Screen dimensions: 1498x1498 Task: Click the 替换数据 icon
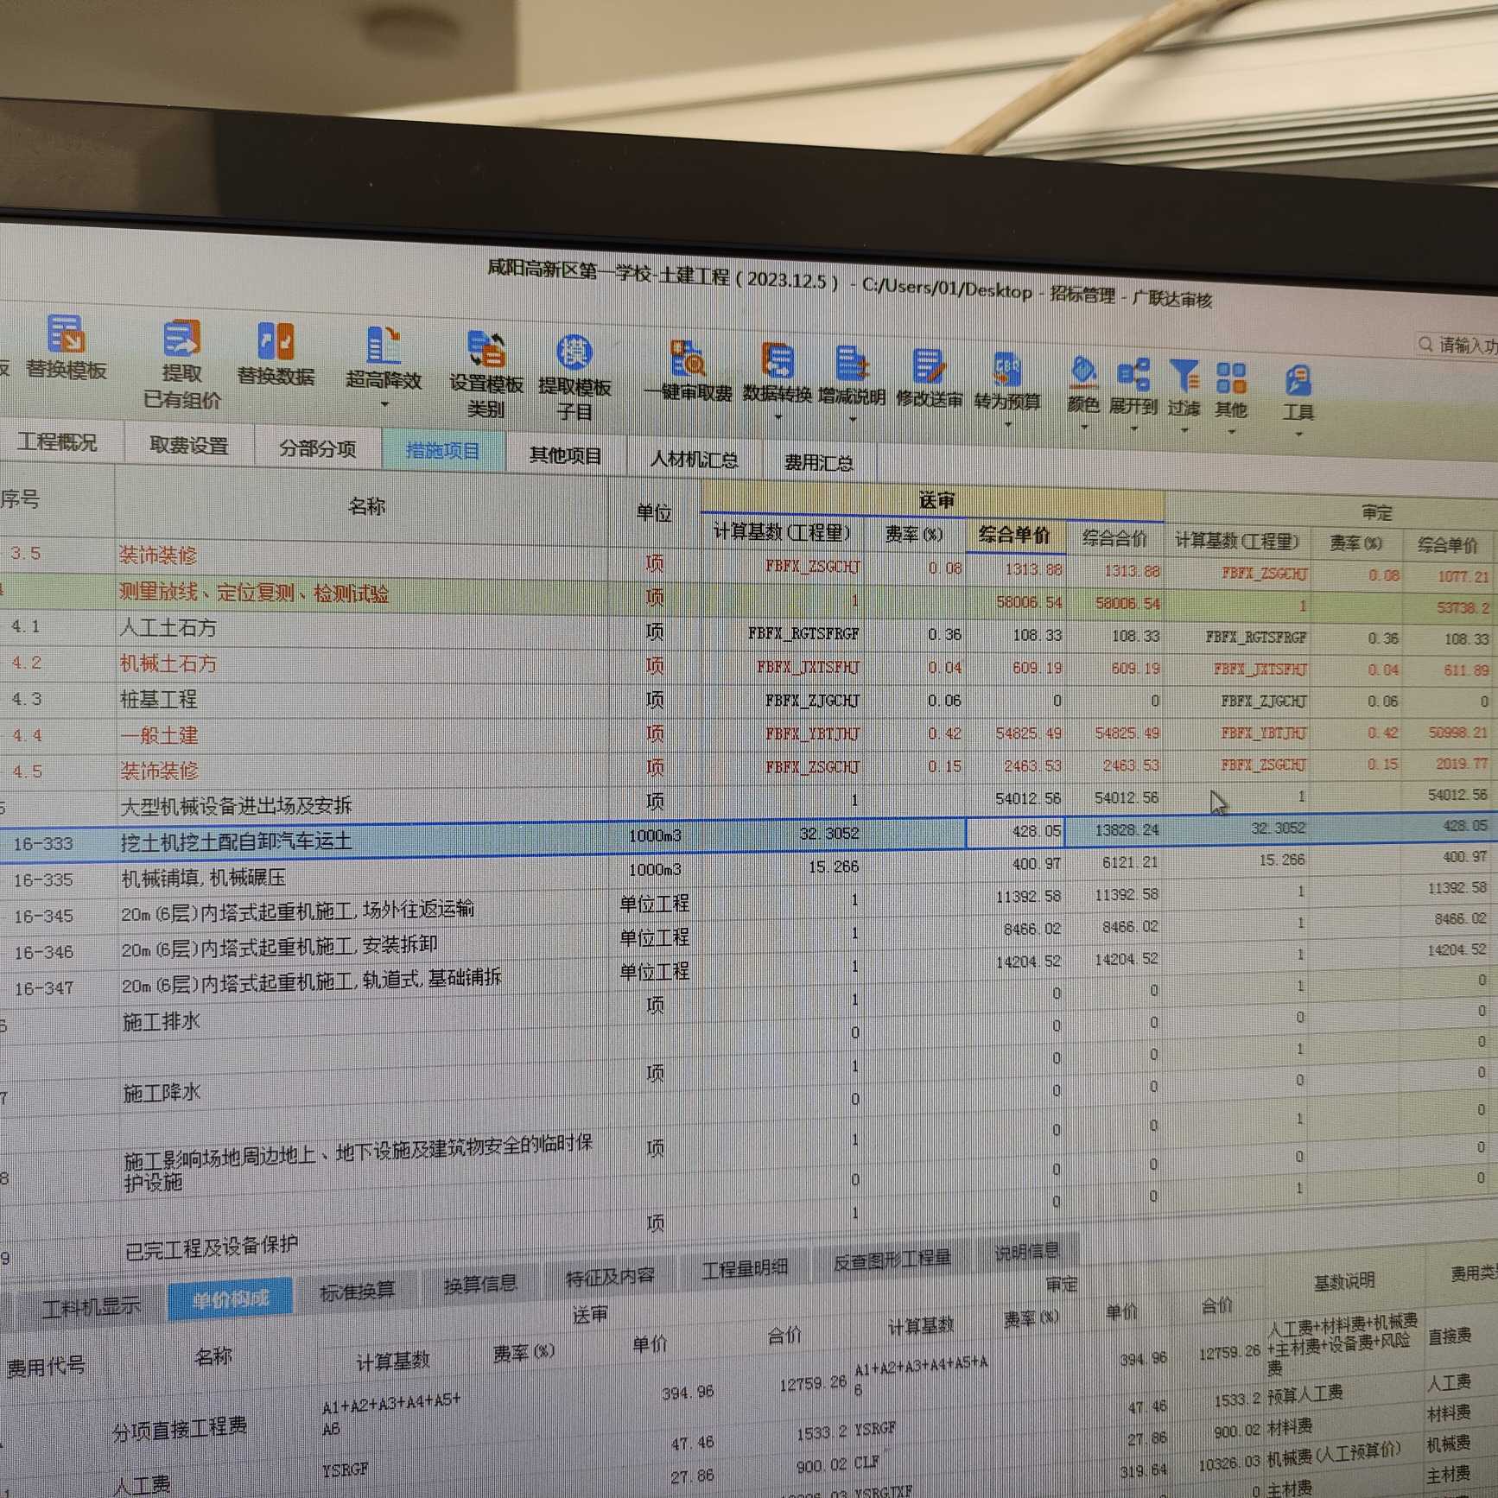point(276,342)
